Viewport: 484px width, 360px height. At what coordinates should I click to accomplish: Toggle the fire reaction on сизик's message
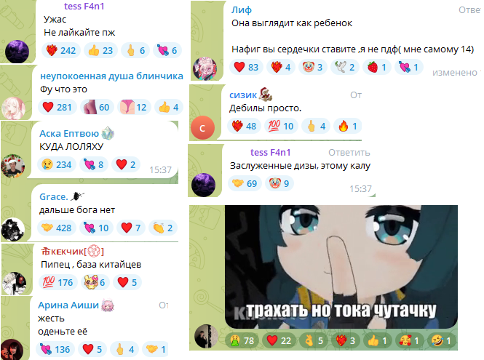pos(348,126)
